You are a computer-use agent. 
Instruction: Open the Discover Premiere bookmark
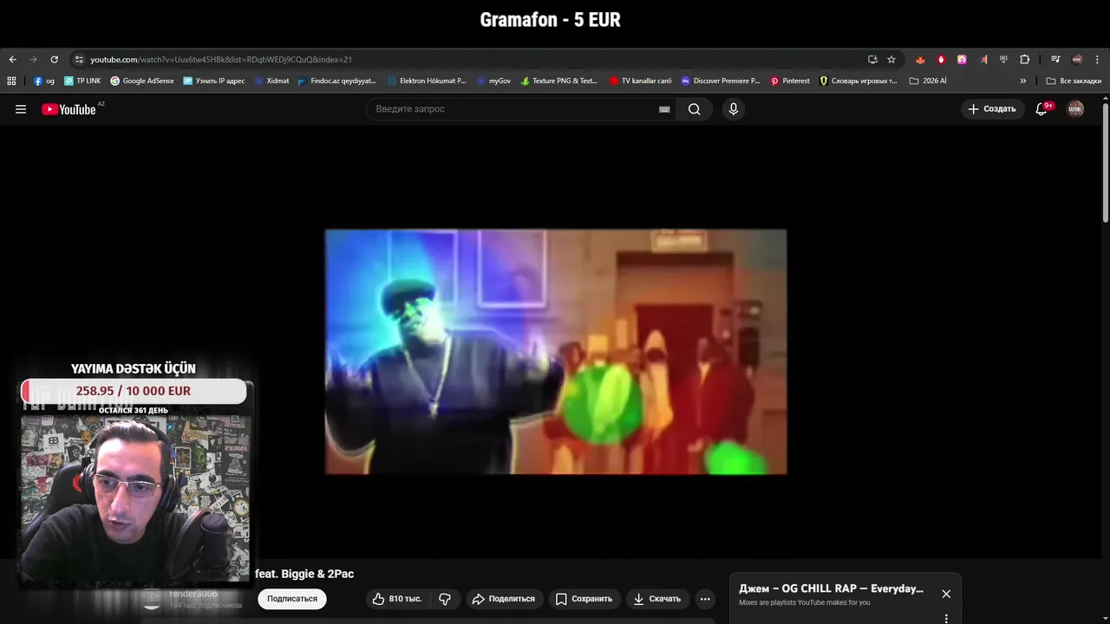pyautogui.click(x=721, y=81)
